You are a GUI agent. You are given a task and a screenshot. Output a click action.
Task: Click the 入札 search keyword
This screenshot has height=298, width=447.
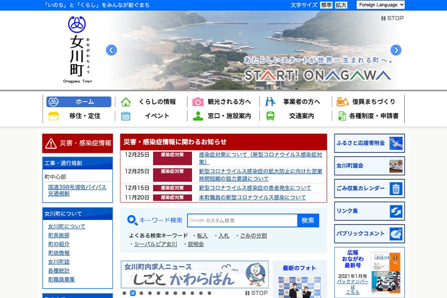point(224,236)
